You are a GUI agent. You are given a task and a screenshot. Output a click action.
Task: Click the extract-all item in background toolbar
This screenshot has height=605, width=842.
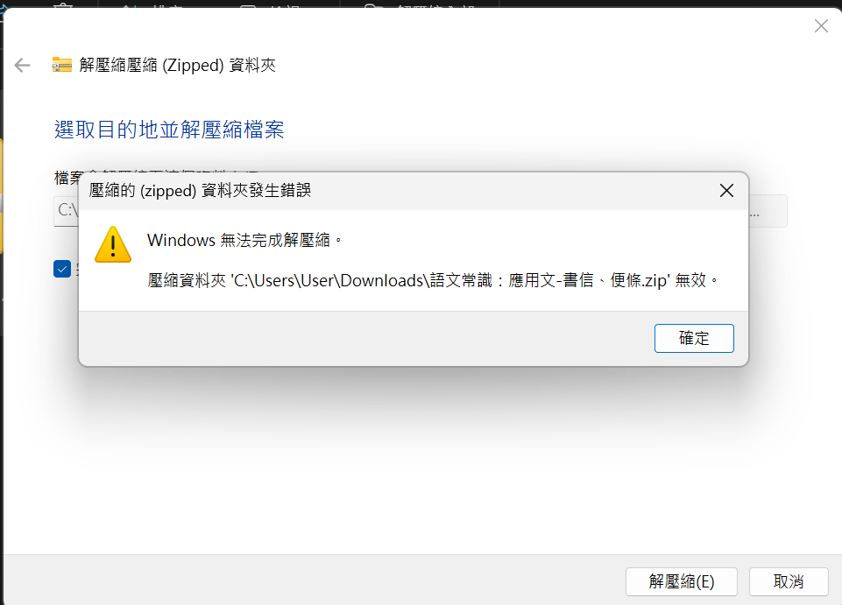point(420,5)
